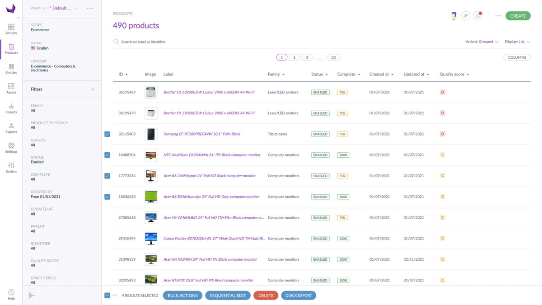Uncheck the NEC MultiSync EA244WMi row checkbox
Image resolution: width=542 pixels, height=305 pixels.
[107, 155]
